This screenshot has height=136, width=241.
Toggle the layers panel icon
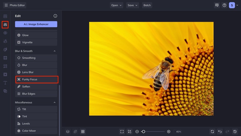point(68,131)
